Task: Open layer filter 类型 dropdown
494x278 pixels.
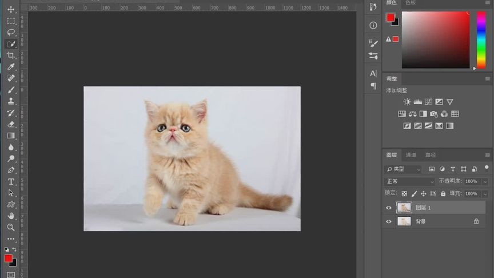Action: 403,169
